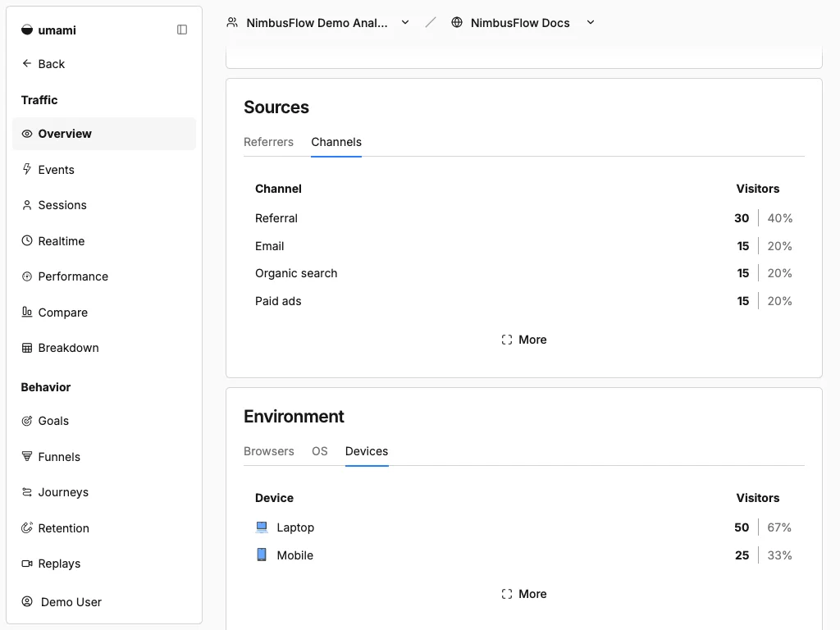Screen dimensions: 840x630
Task: Go Back to the previous page
Action: click(43, 64)
